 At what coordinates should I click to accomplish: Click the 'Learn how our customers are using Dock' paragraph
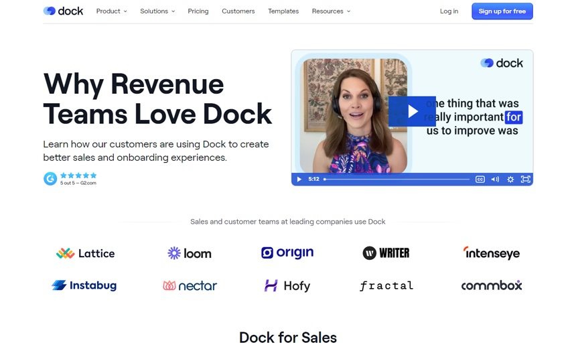coord(156,151)
